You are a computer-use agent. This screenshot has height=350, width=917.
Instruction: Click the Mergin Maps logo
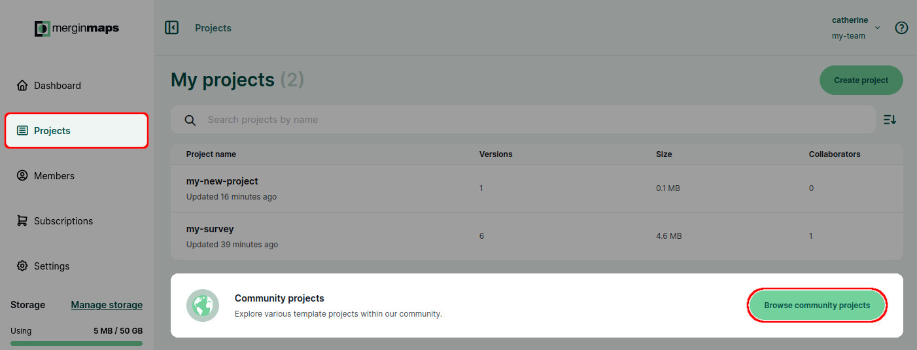pyautogui.click(x=77, y=28)
